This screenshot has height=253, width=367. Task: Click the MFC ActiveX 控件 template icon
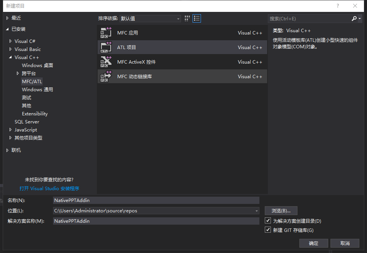pyautogui.click(x=106, y=62)
